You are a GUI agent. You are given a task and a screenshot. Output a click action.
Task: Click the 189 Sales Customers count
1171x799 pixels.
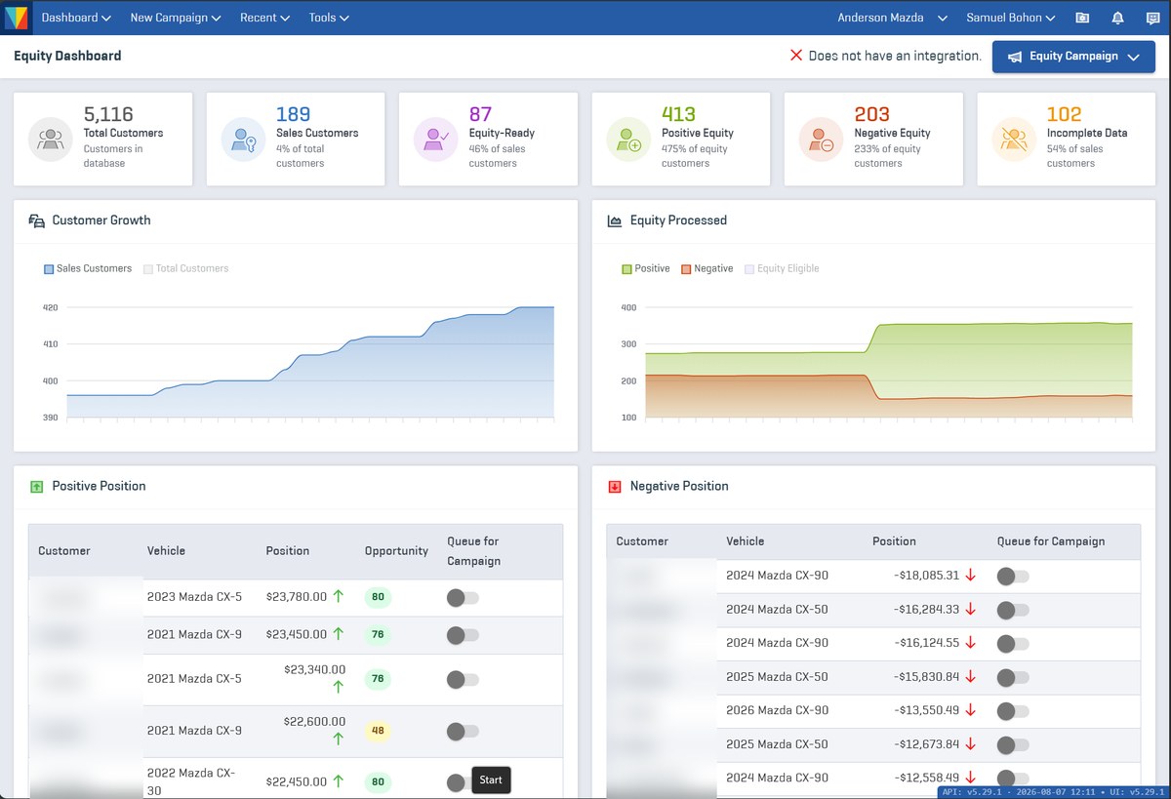pyautogui.click(x=293, y=114)
